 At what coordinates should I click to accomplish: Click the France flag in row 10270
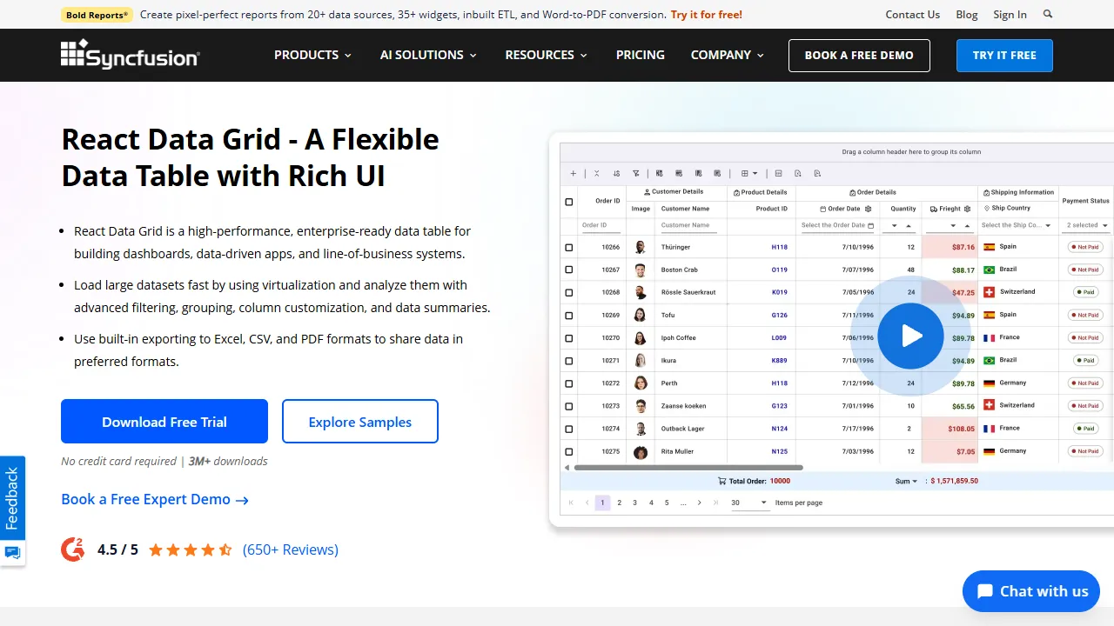point(989,337)
